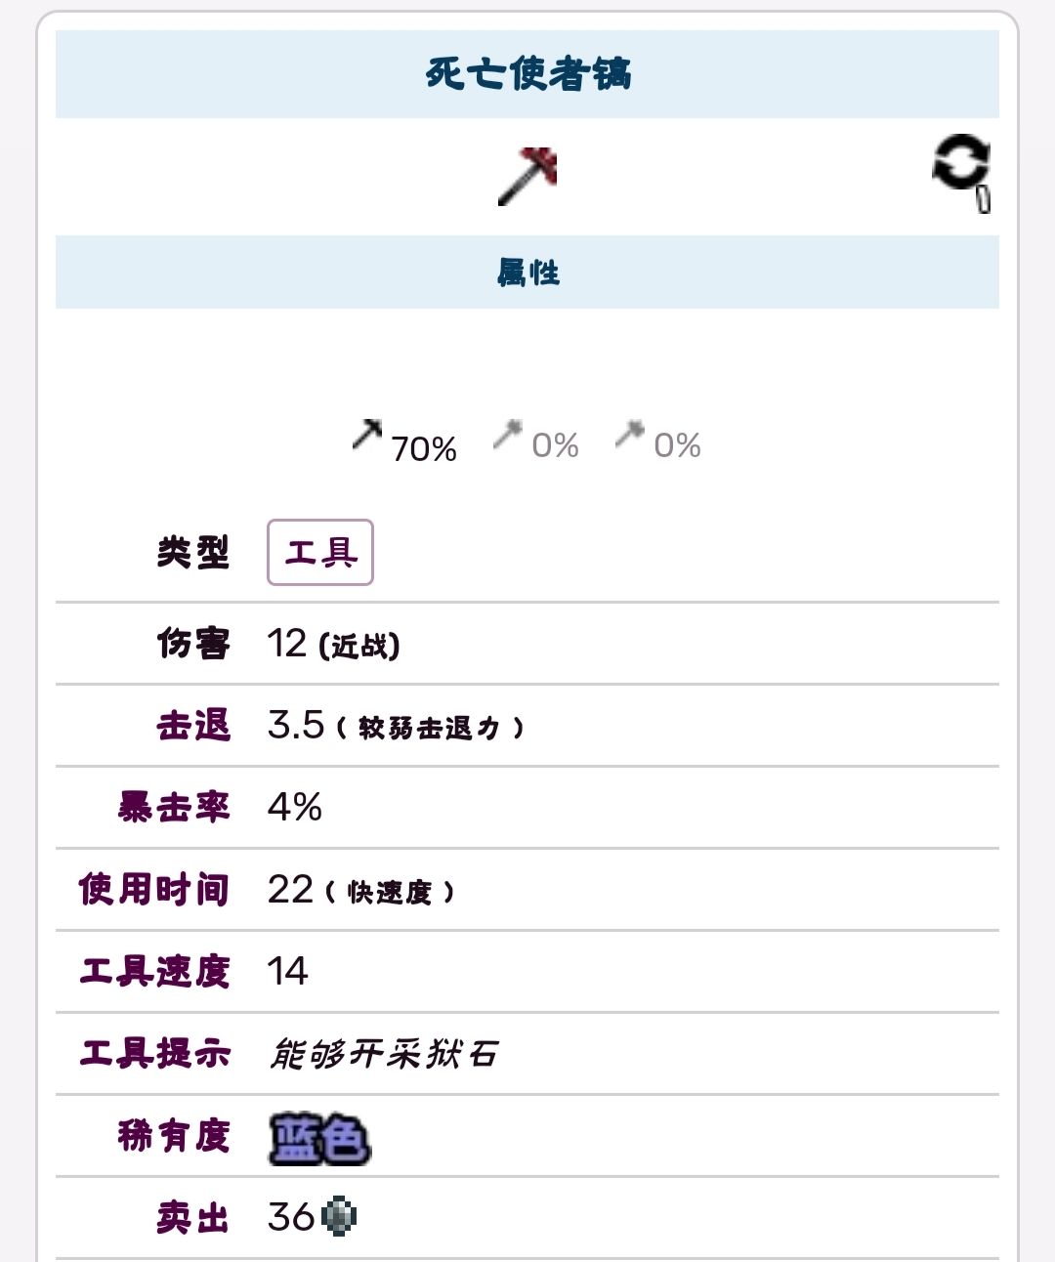Click the 伤害 damage label

(193, 644)
